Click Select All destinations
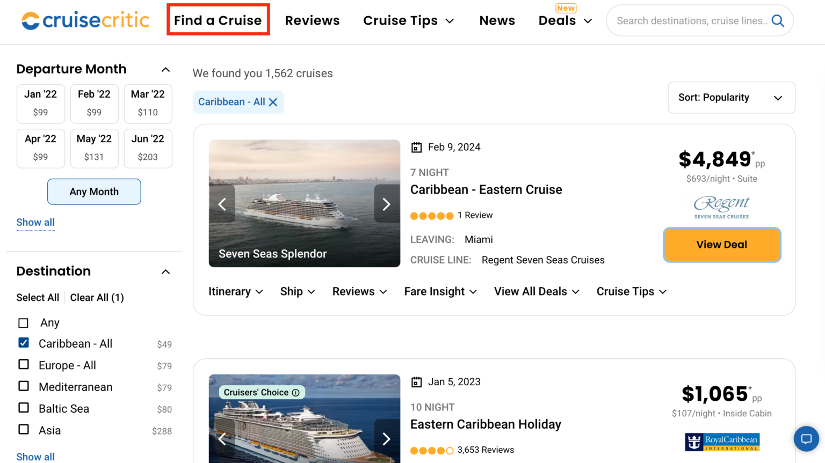This screenshot has width=825, height=463. (x=38, y=298)
